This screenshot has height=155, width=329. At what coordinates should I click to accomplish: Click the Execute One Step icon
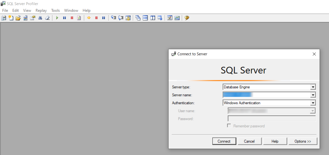click(113, 18)
